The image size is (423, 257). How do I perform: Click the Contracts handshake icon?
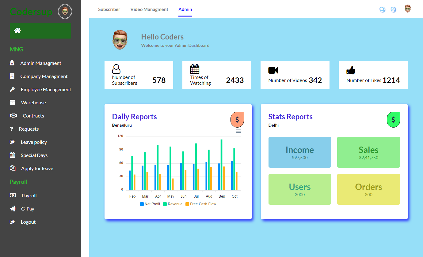13,116
